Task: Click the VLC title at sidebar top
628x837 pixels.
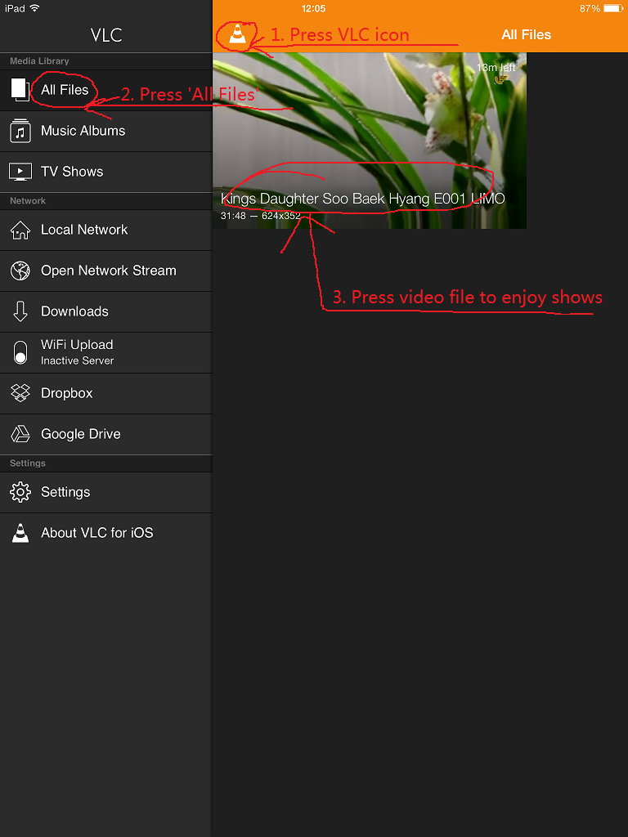Action: click(x=106, y=35)
